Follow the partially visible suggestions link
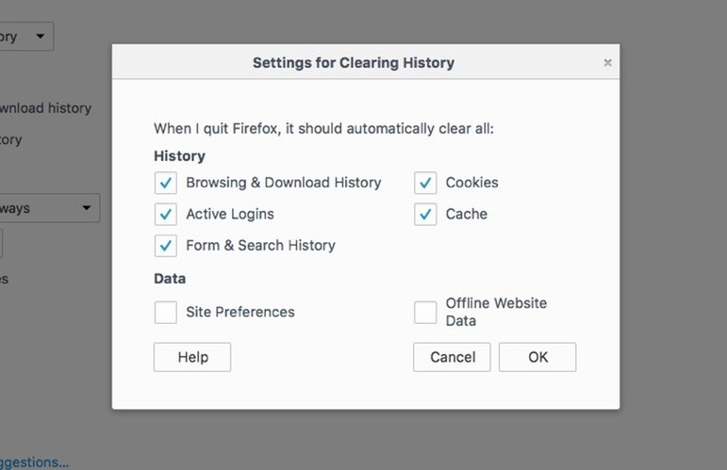 click(34, 463)
